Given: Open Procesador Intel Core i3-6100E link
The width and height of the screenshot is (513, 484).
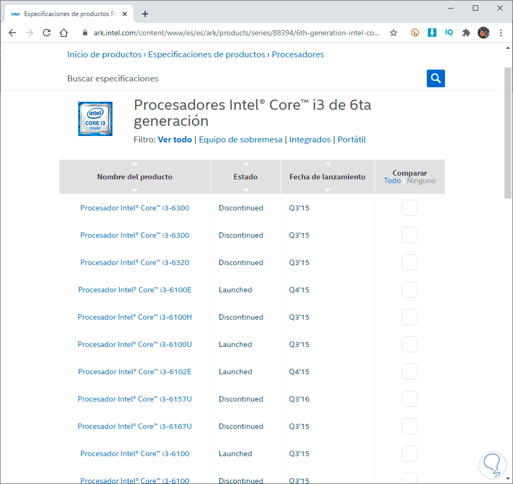Looking at the screenshot, I should pos(135,290).
